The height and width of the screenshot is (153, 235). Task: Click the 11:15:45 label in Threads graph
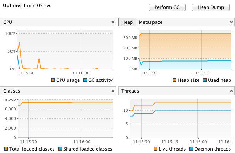(x=170, y=142)
